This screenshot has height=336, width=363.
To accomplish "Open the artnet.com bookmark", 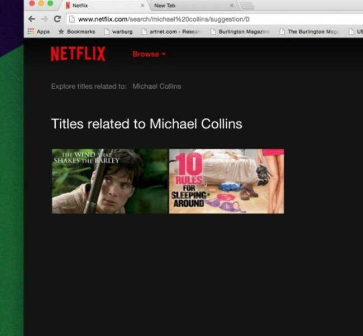I will click(172, 31).
